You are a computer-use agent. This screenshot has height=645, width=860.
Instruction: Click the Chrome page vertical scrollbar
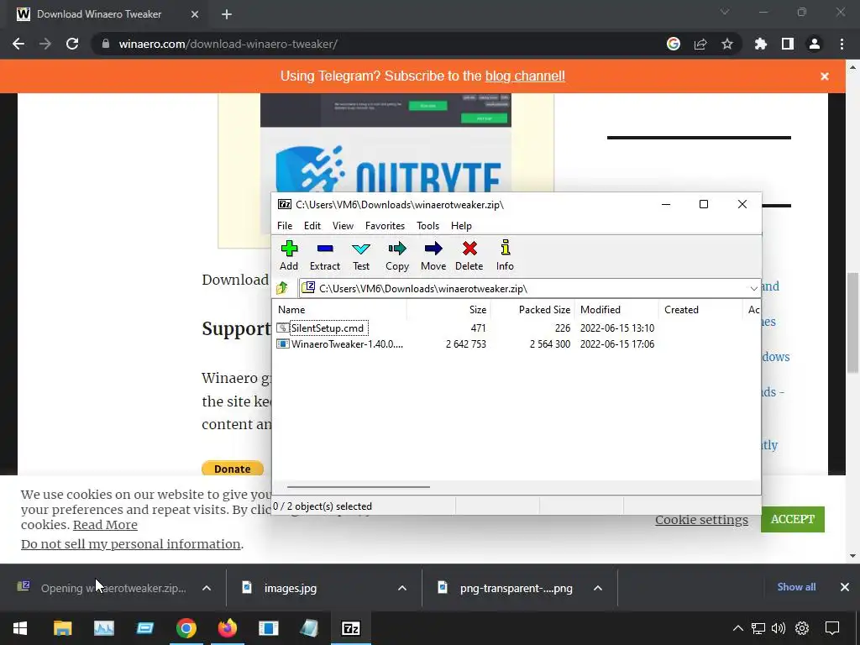pos(853,323)
